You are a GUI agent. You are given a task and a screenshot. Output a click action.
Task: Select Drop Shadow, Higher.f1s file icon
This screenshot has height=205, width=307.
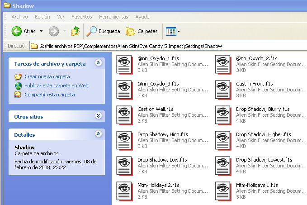[x=223, y=141]
